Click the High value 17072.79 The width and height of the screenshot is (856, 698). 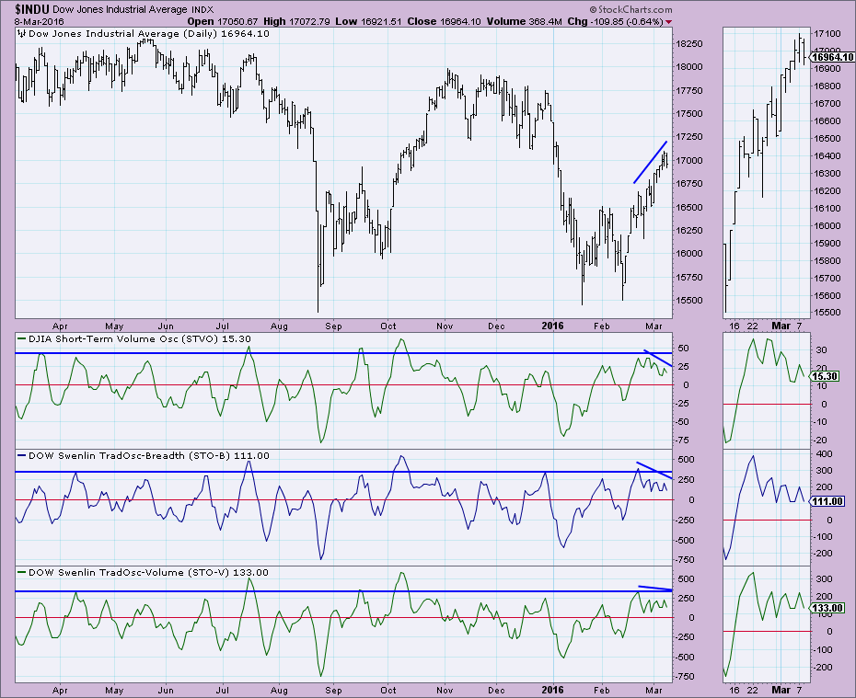pyautogui.click(x=309, y=22)
